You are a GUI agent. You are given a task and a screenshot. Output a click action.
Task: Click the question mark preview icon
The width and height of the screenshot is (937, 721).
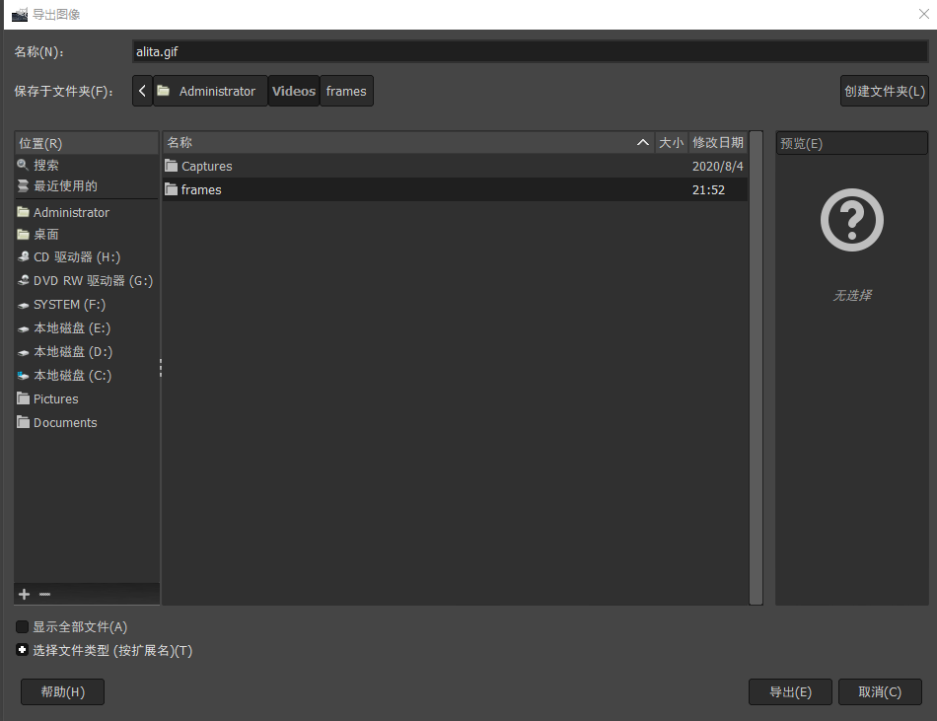pyautogui.click(x=851, y=220)
